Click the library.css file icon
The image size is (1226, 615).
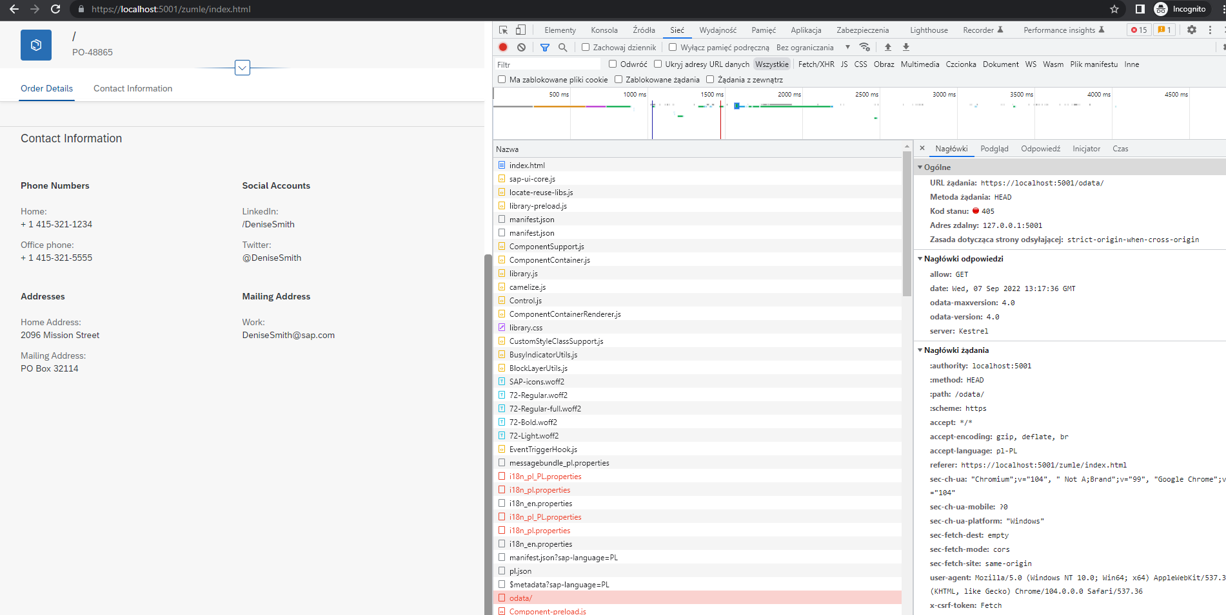pos(502,328)
